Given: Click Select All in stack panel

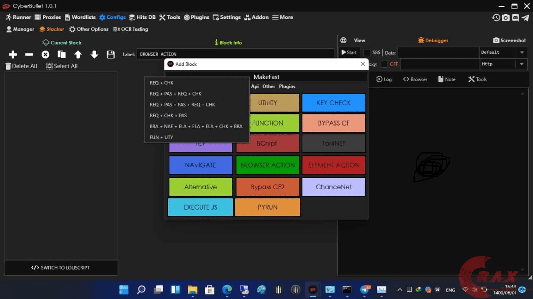Looking at the screenshot, I should coord(62,66).
